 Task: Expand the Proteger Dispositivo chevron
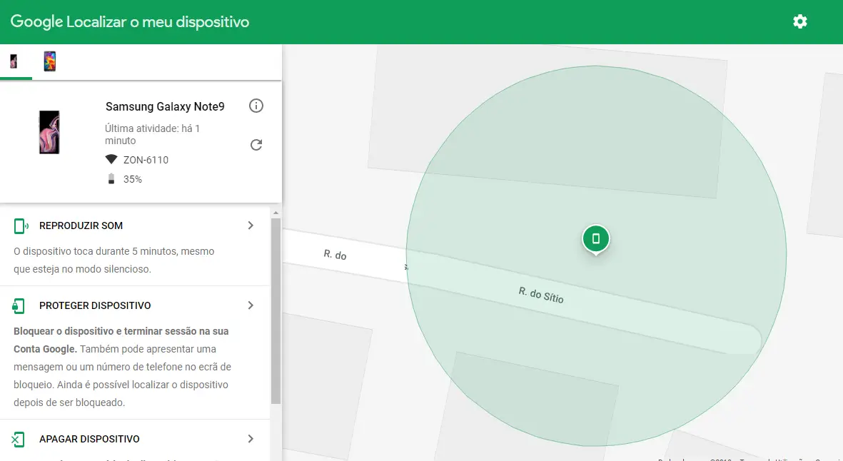(x=251, y=305)
